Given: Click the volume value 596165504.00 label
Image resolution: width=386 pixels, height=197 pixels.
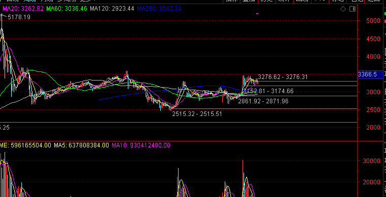Looking at the screenshot, I should click(x=25, y=145).
